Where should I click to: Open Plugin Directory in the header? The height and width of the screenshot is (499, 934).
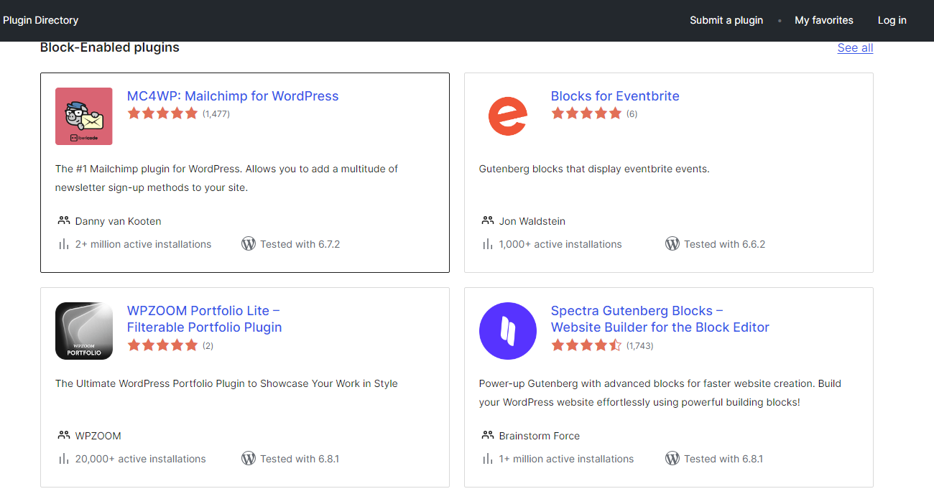coord(41,20)
